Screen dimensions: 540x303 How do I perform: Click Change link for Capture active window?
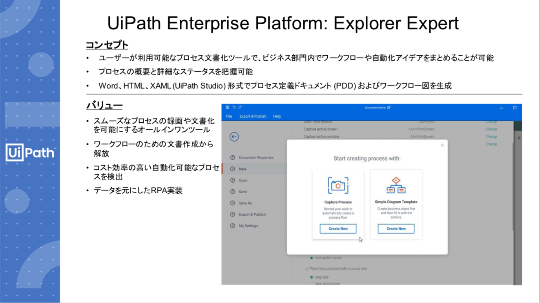click(491, 137)
